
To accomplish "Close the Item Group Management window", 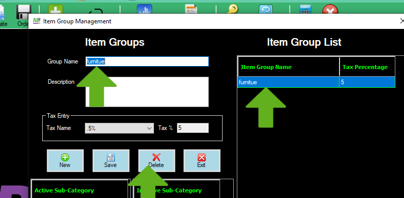I will click(401, 21).
